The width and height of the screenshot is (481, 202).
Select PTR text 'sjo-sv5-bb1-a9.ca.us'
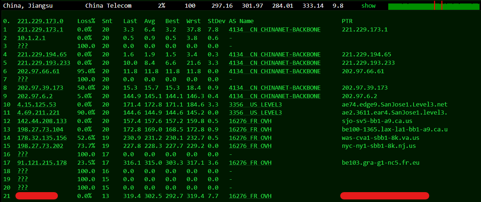(377, 121)
